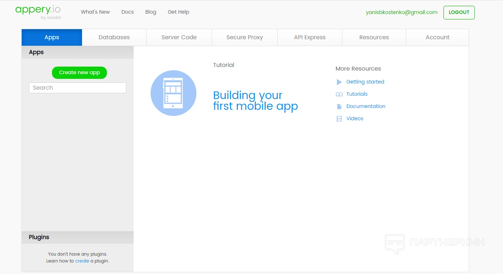
Task: Click the mobile app tutorial illustration
Action: pos(173,93)
